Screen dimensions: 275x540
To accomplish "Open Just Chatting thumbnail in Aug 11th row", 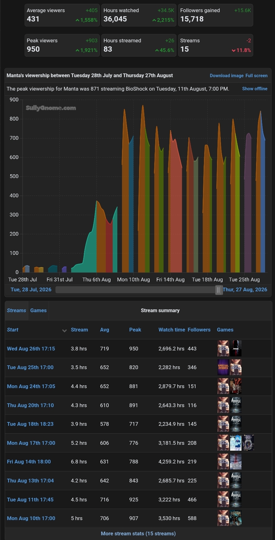I will click(223, 500).
